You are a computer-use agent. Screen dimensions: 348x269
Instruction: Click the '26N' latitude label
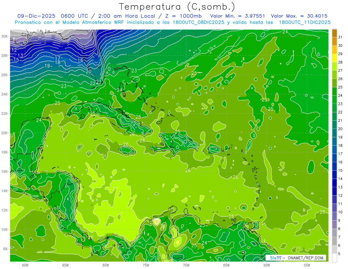(5, 75)
